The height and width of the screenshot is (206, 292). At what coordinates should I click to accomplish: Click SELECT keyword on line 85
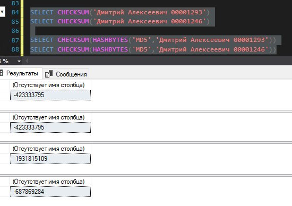[x=42, y=21]
